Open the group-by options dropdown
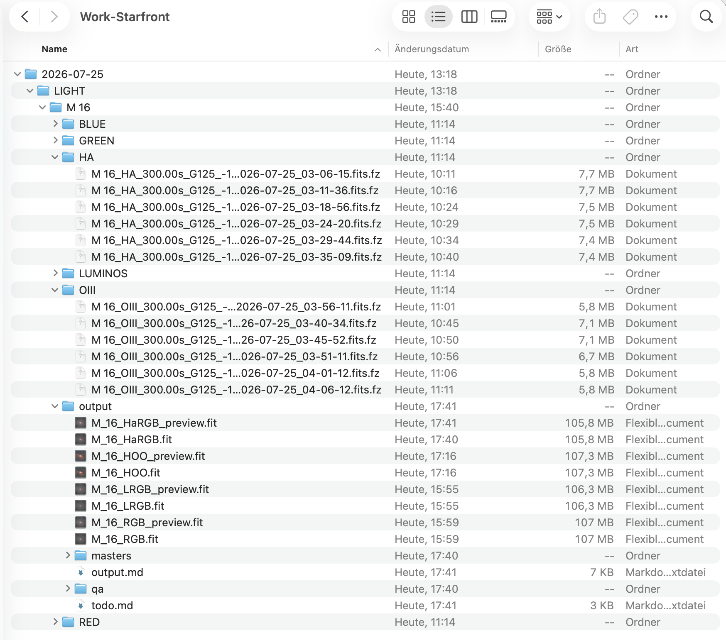This screenshot has height=640, width=726. coord(549,17)
